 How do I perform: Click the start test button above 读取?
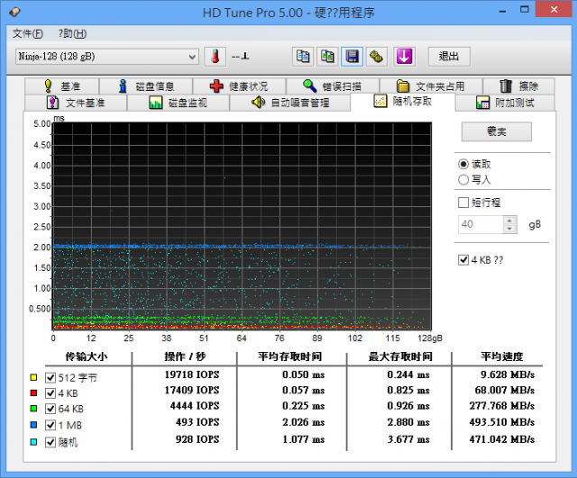(x=497, y=131)
